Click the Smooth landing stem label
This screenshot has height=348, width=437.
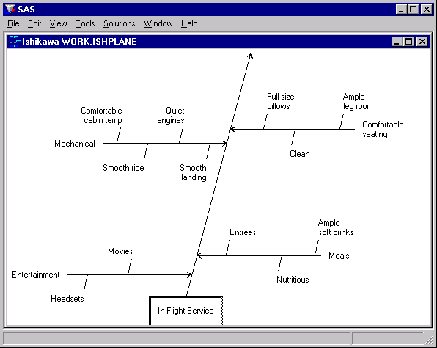point(194,172)
